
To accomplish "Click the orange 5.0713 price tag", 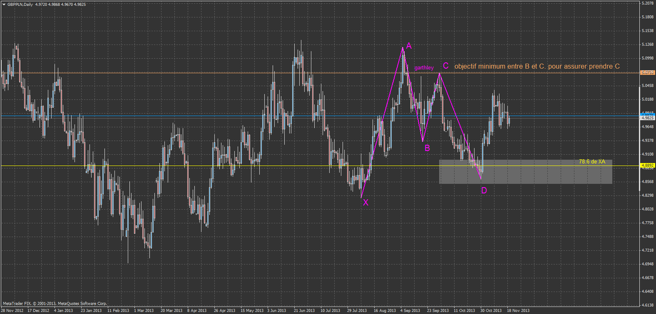I will [x=647, y=72].
